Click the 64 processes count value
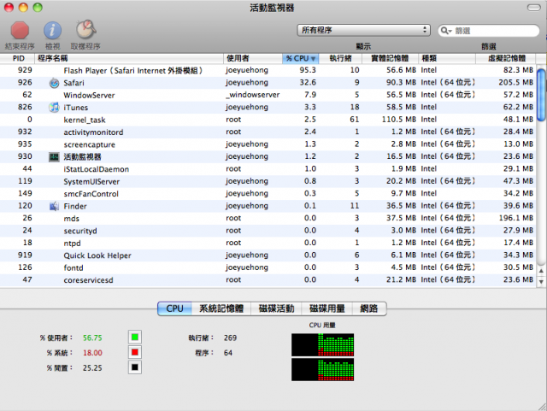This screenshot has width=547, height=411. tap(228, 353)
